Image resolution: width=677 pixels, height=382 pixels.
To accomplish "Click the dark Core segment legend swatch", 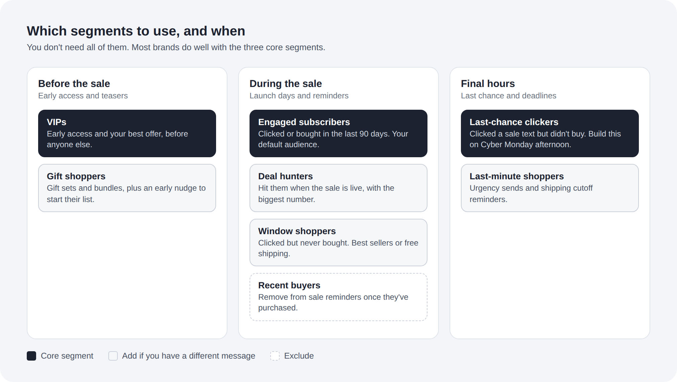I will (x=31, y=356).
